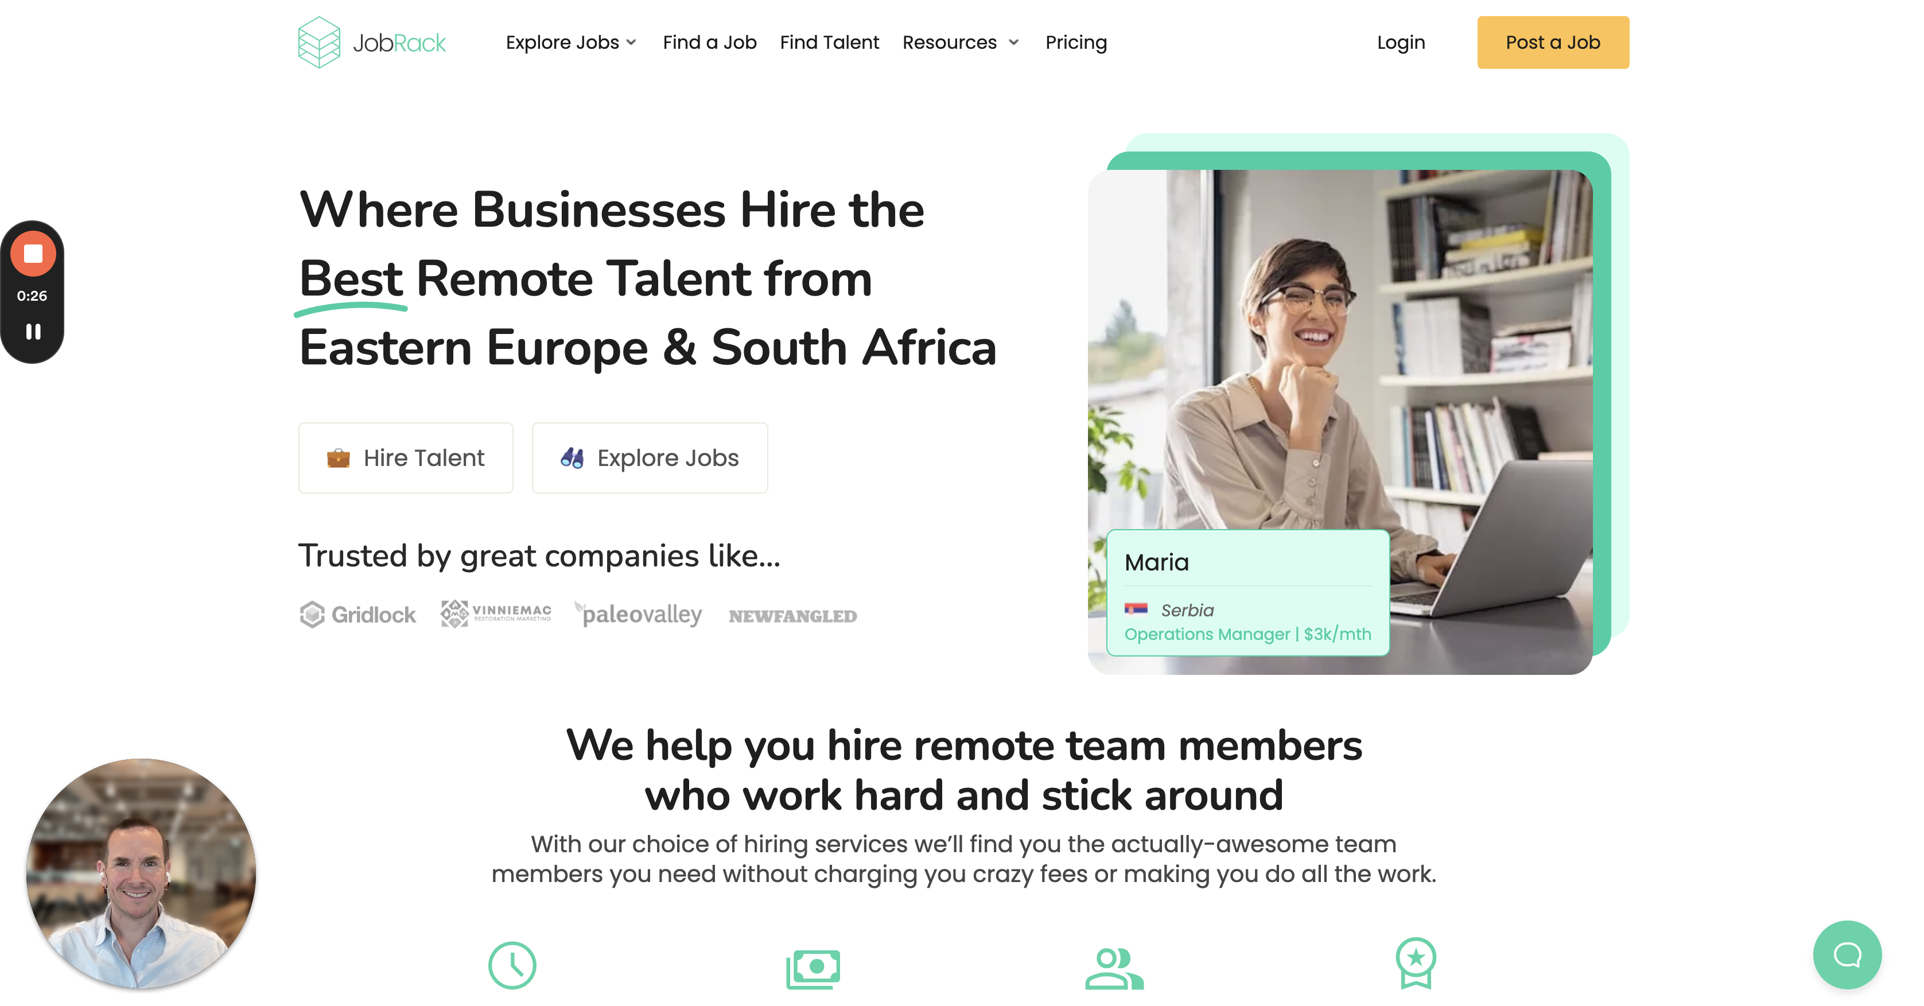
Task: Click the presenter webcam bubble
Action: click(141, 873)
